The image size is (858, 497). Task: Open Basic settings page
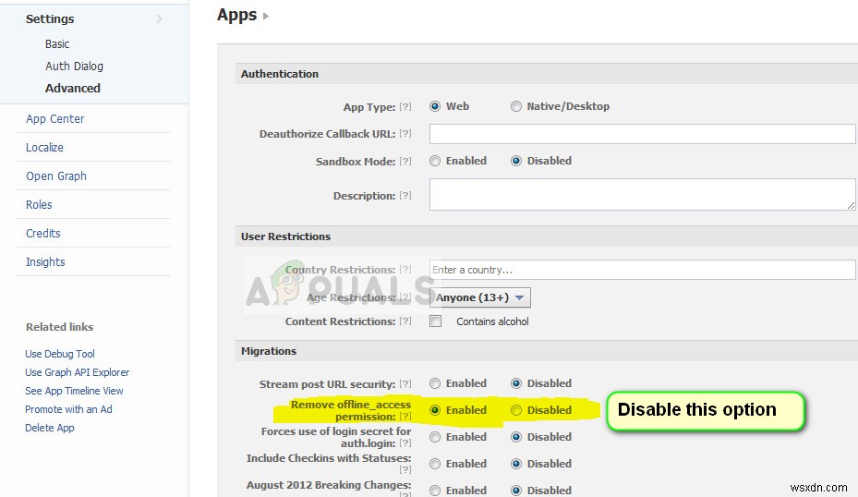pyautogui.click(x=57, y=43)
